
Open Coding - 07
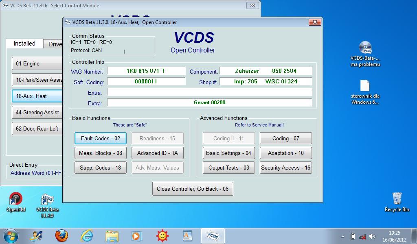pyautogui.click(x=286, y=138)
